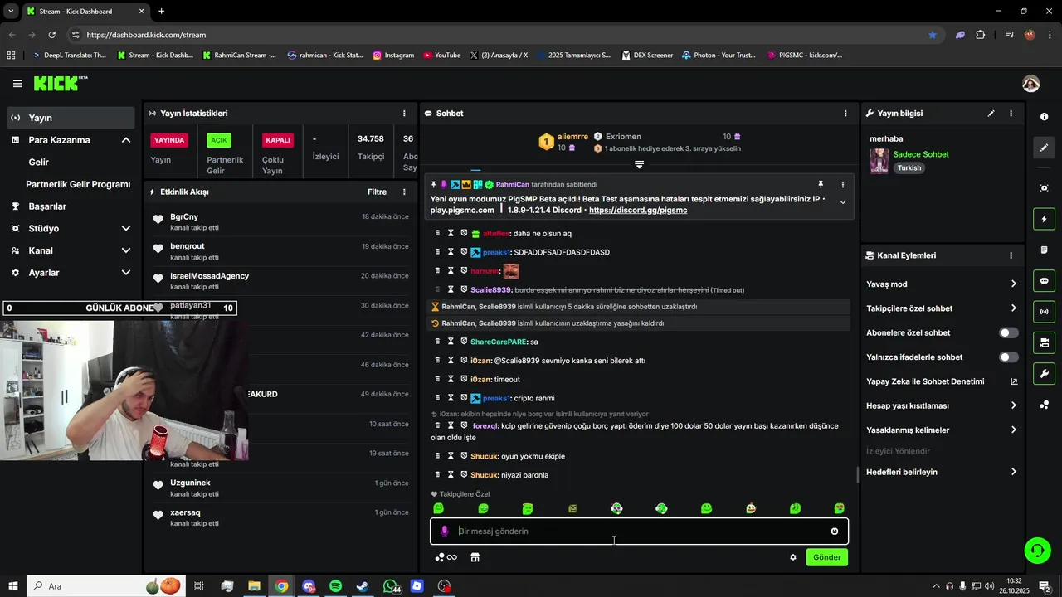Open the three-dot menu of Etkinlik Akışı panel
1062x597 pixels.
404,192
